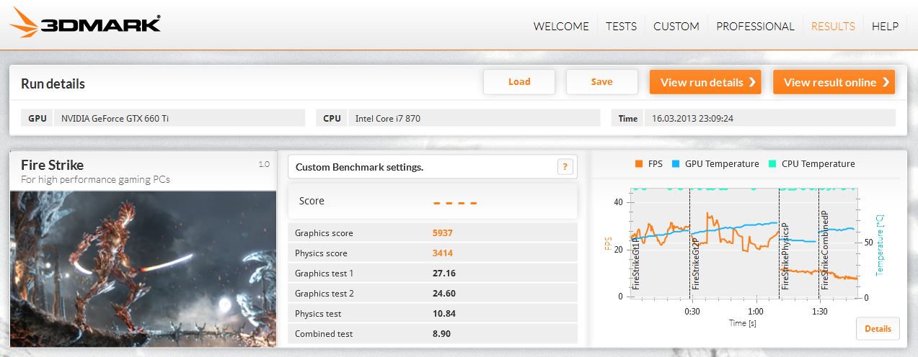The width and height of the screenshot is (918, 357).
Task: Click the Custom Benchmark settings text
Action: coord(360,167)
